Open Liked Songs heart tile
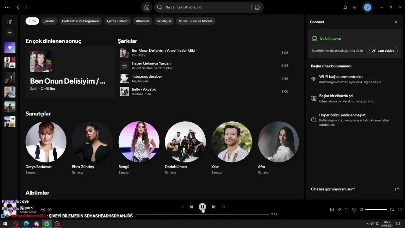Screen dimensions: 405x228 [x=10, y=48]
